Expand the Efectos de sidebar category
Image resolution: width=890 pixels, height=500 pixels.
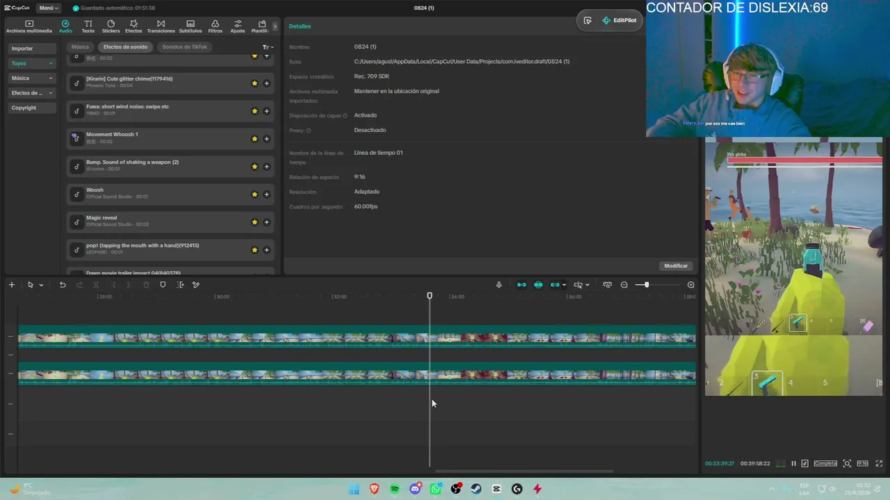(32, 93)
